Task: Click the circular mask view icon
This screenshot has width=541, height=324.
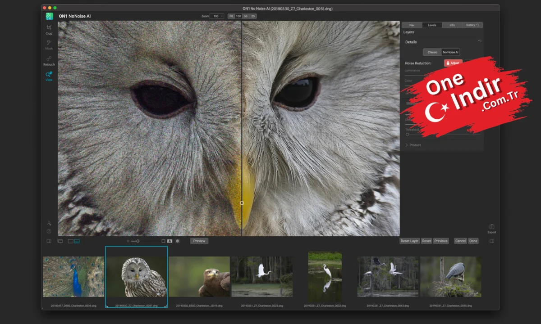Action: [x=178, y=241]
